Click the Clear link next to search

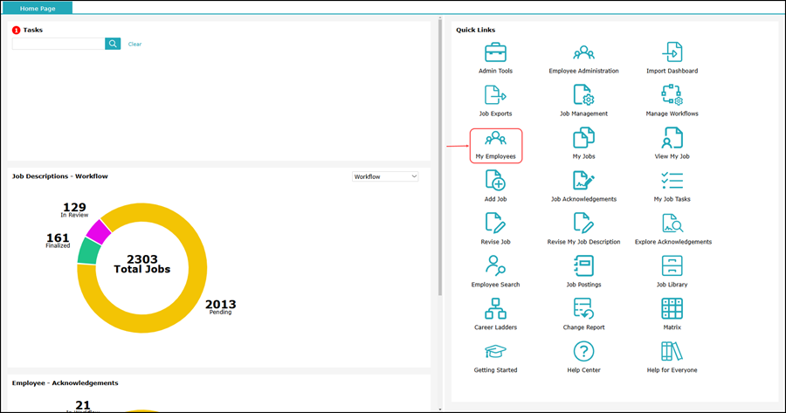point(134,44)
